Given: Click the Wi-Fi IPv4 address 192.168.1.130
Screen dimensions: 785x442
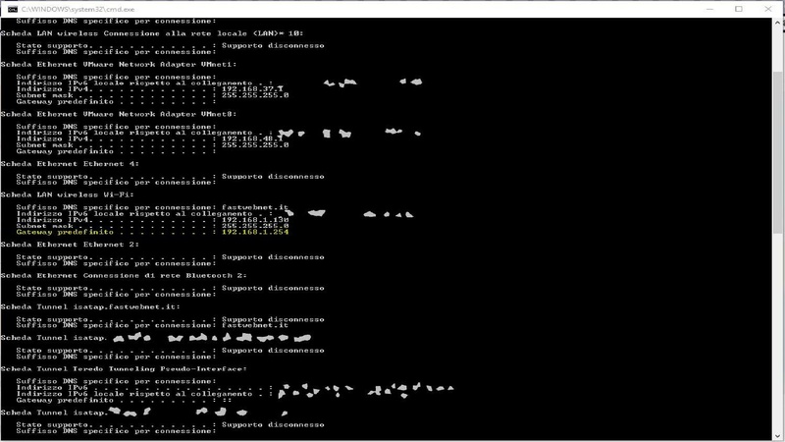Looking at the screenshot, I should click(255, 219).
